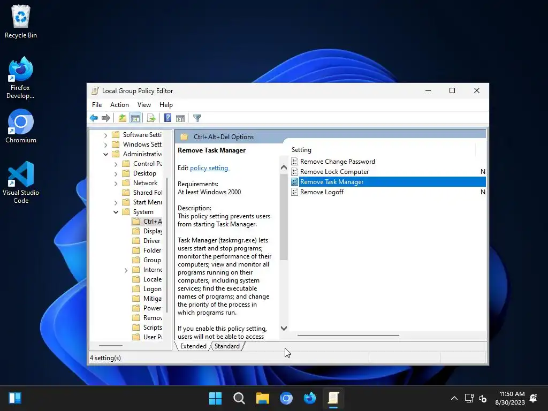Image resolution: width=548 pixels, height=411 pixels.
Task: Expand the Start Menu tree node
Action: (x=116, y=202)
